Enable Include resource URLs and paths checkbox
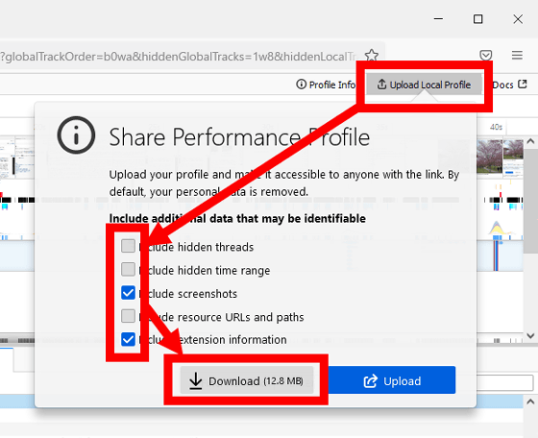This screenshot has width=538, height=438. pos(128,316)
